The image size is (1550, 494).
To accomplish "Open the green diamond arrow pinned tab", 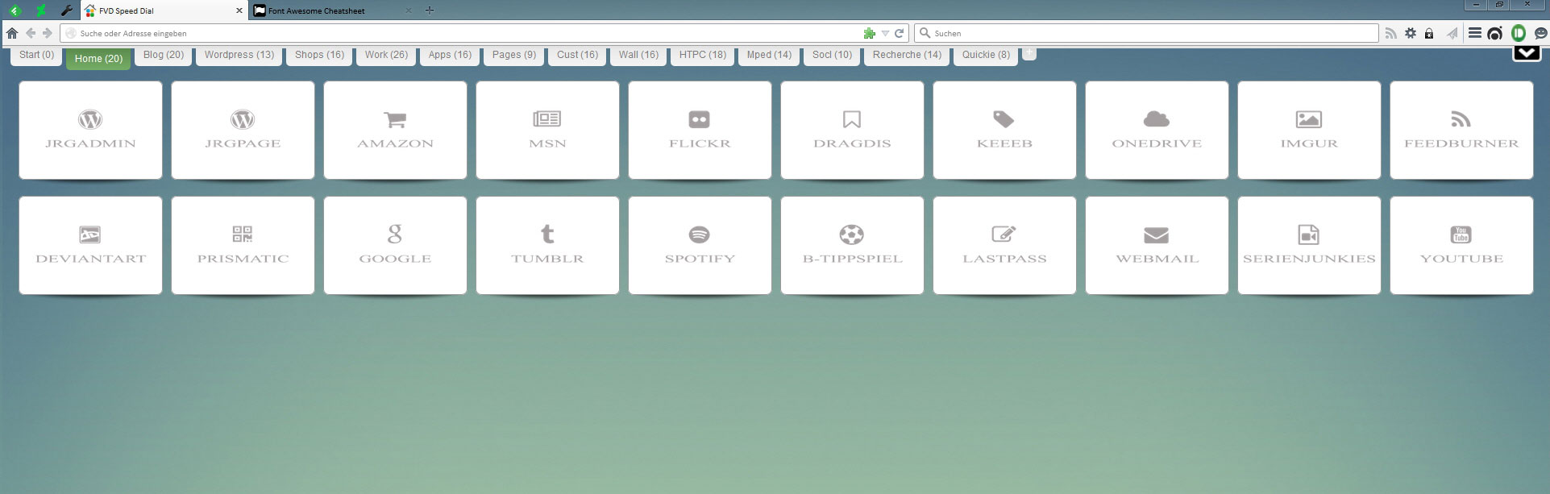I will coord(15,10).
